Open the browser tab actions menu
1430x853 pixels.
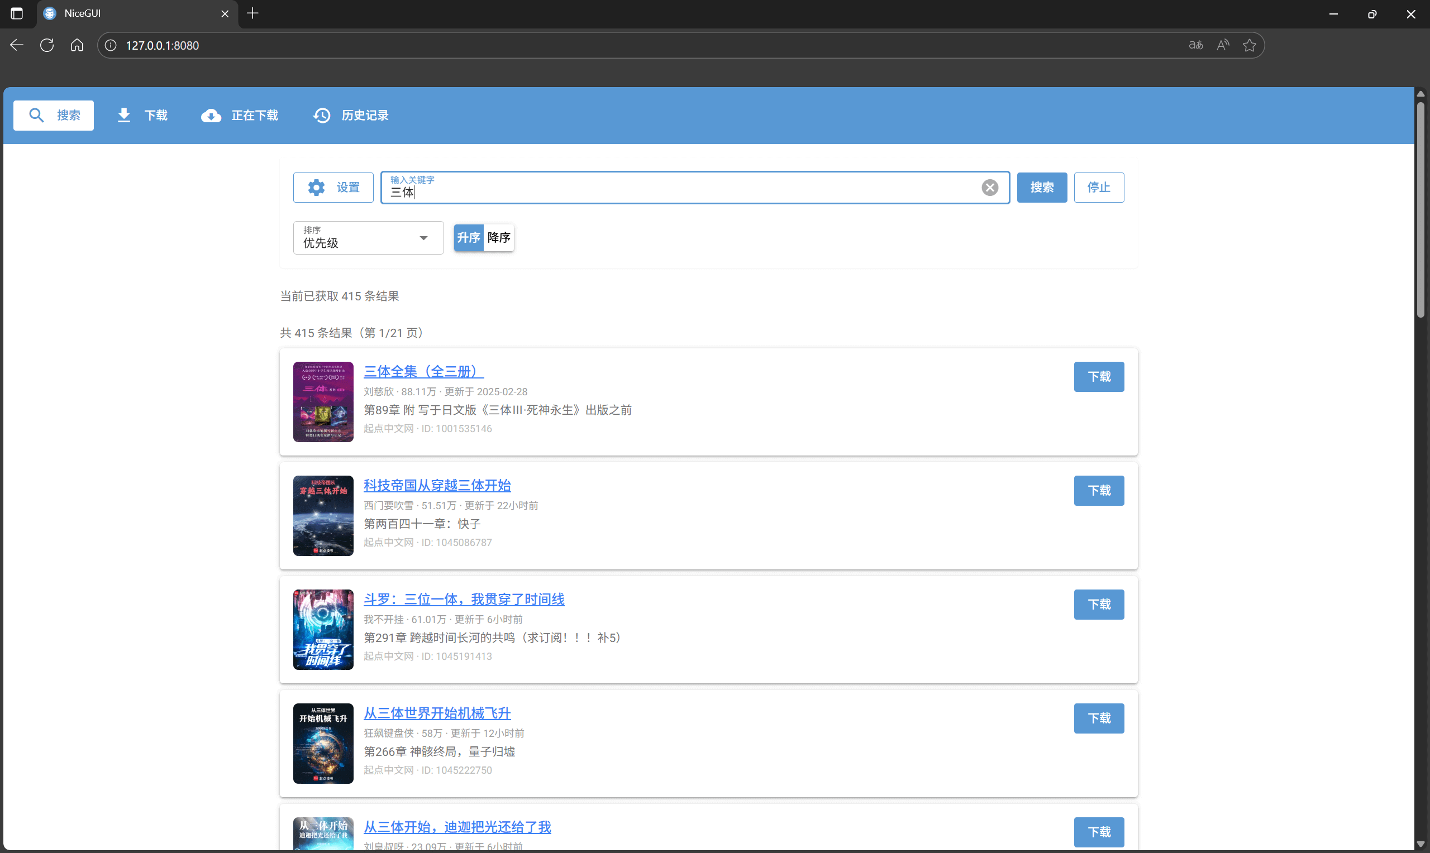(x=16, y=13)
